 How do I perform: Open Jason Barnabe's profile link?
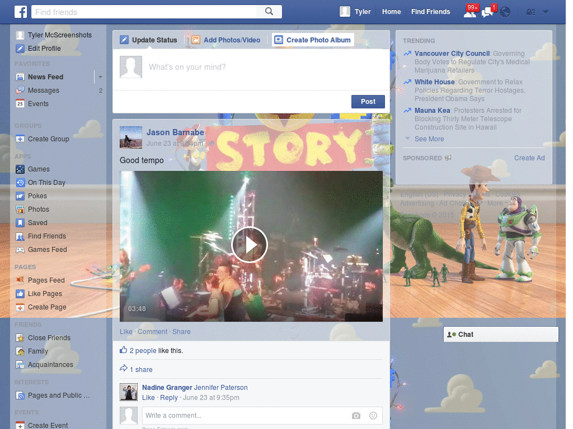tap(175, 132)
